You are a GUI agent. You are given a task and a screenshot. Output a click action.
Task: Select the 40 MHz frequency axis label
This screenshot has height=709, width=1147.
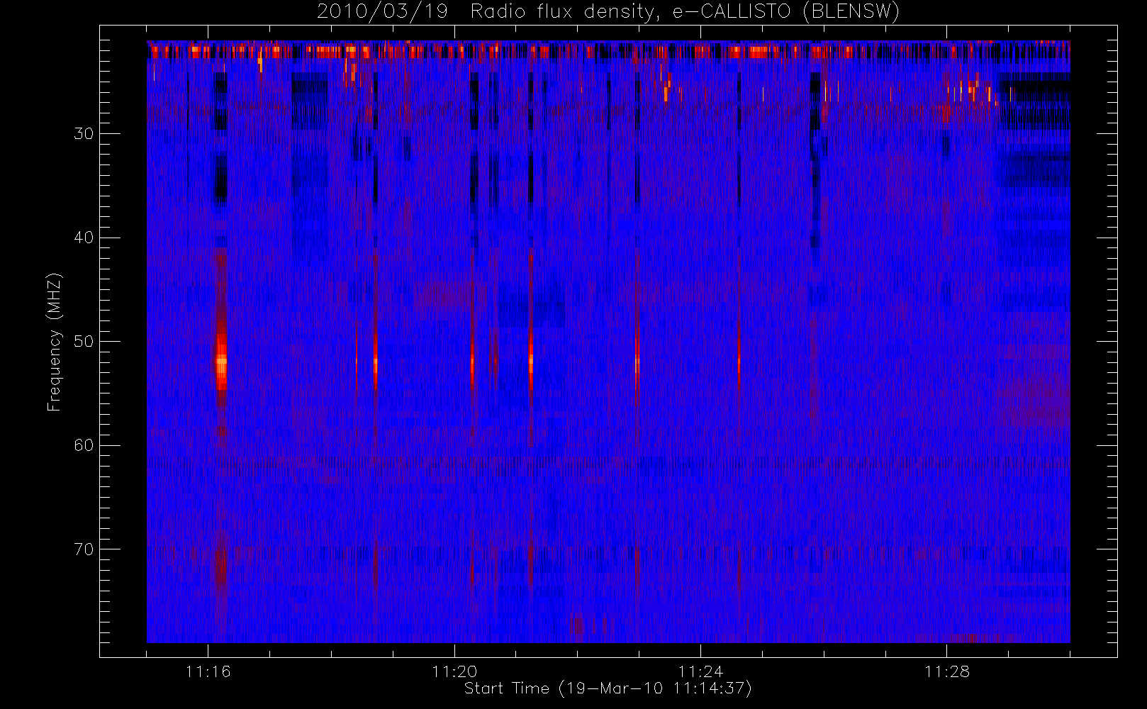(84, 238)
